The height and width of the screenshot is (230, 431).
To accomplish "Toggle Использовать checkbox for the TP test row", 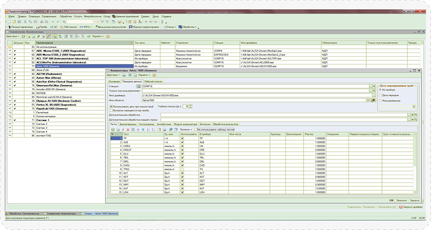I will click(182, 139).
